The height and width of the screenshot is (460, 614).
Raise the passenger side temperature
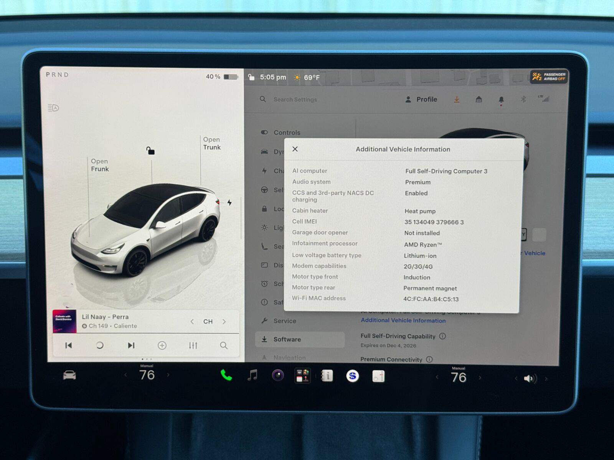point(480,378)
